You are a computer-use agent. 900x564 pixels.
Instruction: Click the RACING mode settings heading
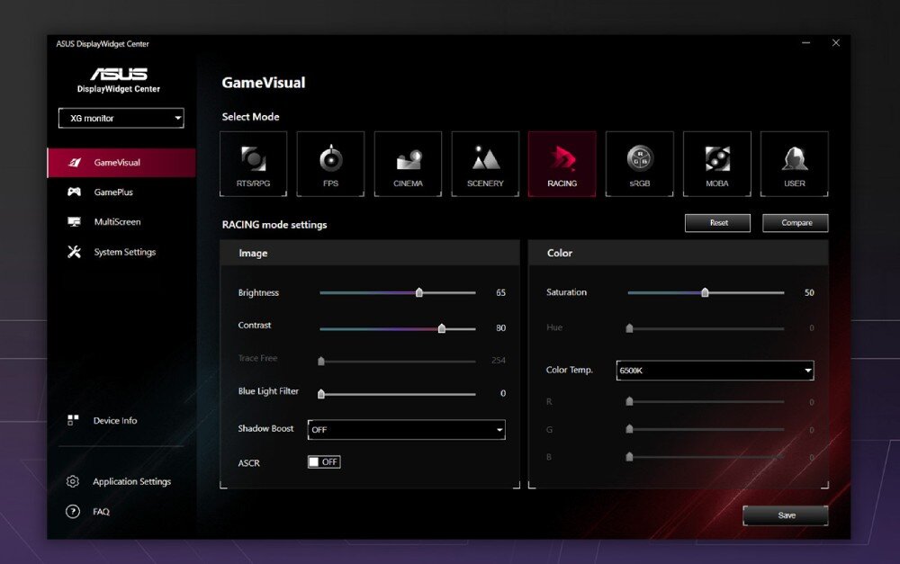pos(274,225)
